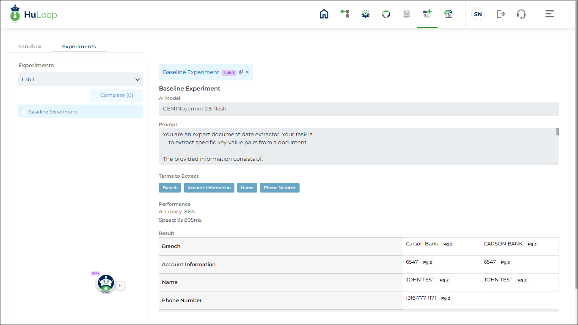The height and width of the screenshot is (325, 578).
Task: Click the Compare (0) button
Action: pyautogui.click(x=117, y=95)
